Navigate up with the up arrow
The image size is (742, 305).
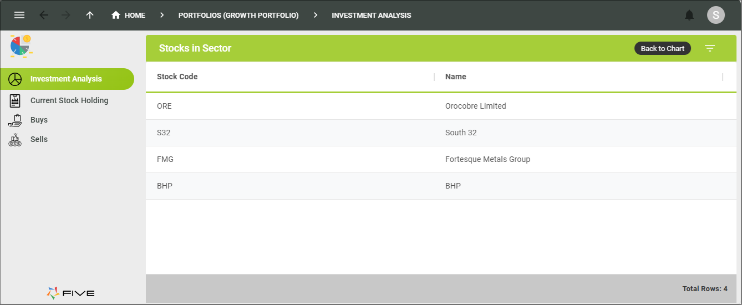tap(90, 15)
